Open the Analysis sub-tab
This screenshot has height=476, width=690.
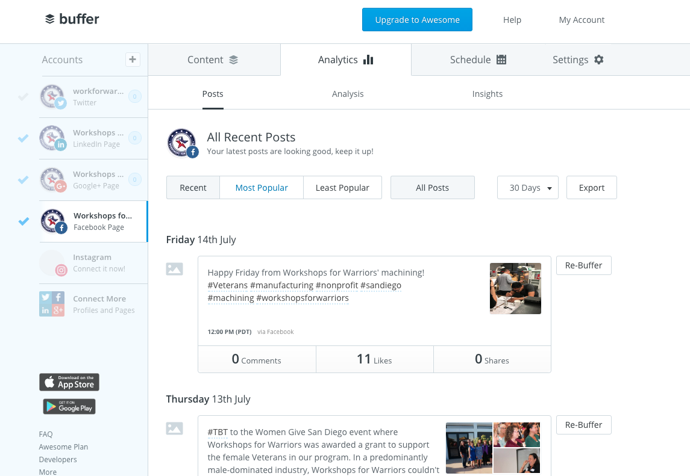[x=348, y=94]
